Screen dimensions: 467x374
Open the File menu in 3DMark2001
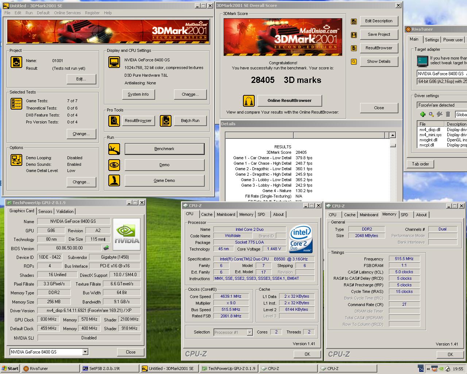click(x=7, y=13)
